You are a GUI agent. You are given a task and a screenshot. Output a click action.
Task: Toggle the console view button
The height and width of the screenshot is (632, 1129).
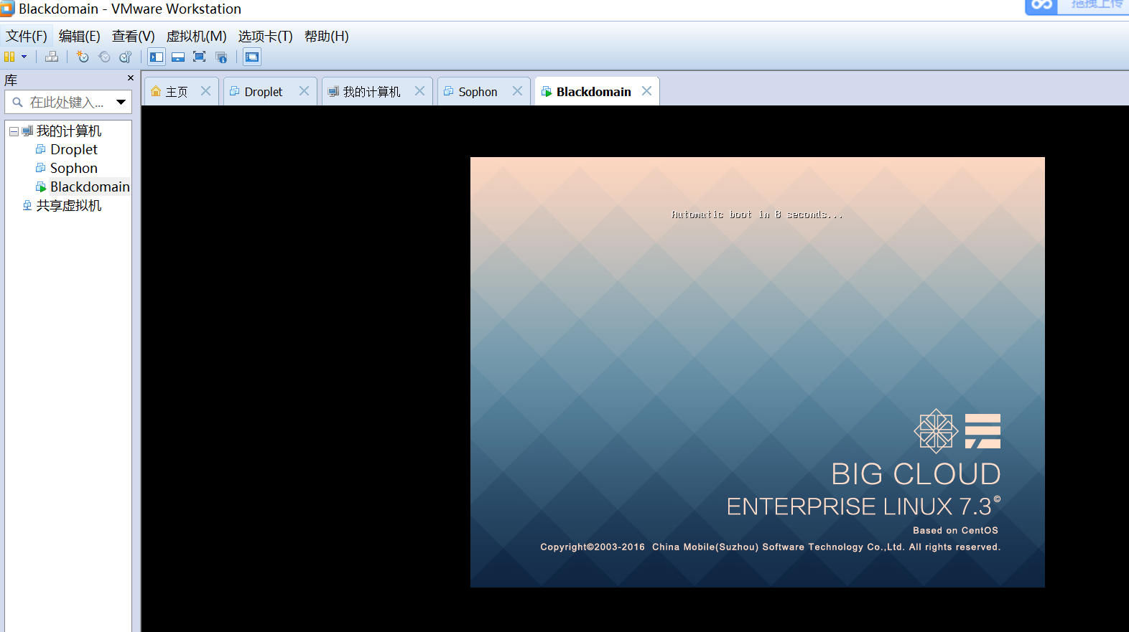point(252,57)
